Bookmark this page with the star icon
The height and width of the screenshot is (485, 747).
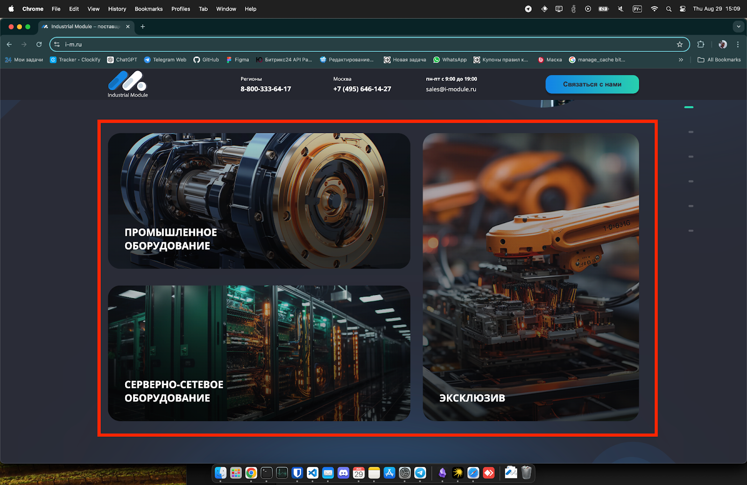(680, 44)
